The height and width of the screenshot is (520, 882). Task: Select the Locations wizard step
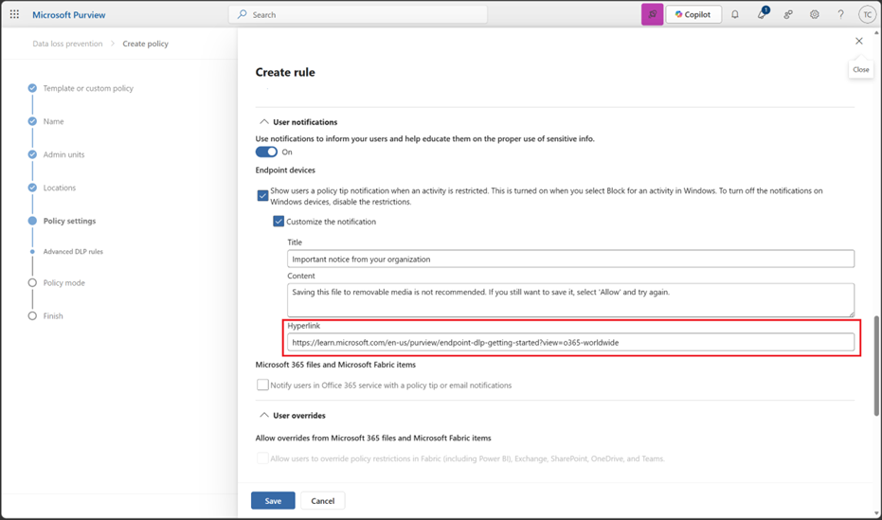[59, 188]
